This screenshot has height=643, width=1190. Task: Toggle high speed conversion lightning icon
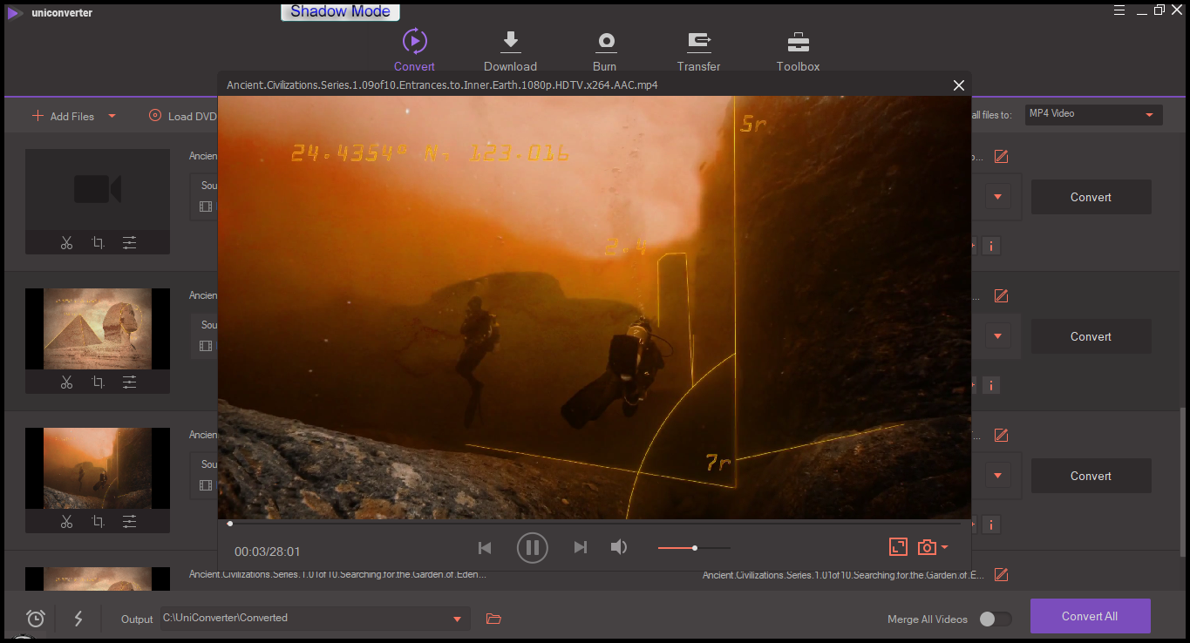[x=78, y=619]
